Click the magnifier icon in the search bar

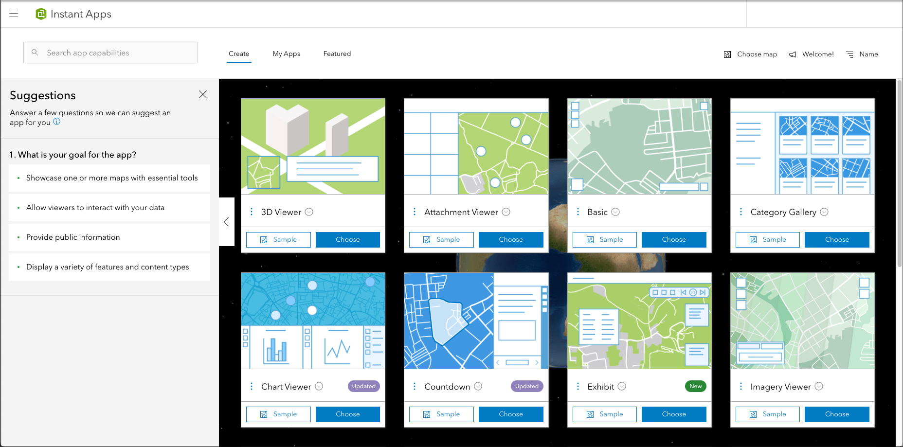[x=35, y=52]
